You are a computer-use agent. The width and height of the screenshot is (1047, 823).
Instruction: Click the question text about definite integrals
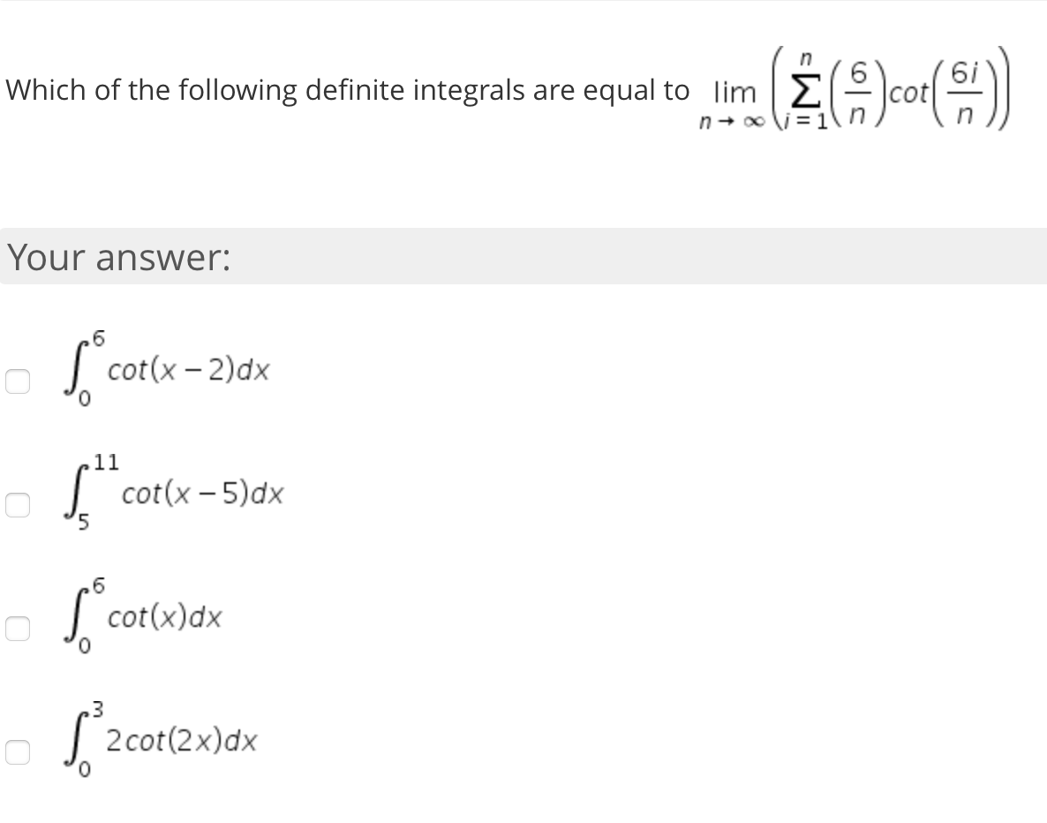tap(344, 89)
